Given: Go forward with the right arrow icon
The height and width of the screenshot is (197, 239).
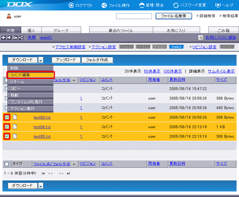Looking at the screenshot, I should (x=9, y=38).
